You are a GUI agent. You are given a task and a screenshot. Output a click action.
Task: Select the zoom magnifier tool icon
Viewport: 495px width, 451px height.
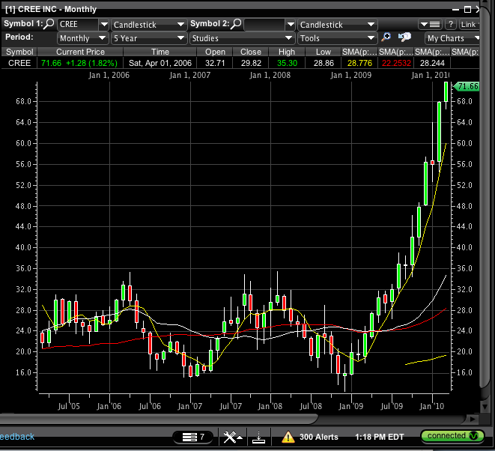click(386, 37)
